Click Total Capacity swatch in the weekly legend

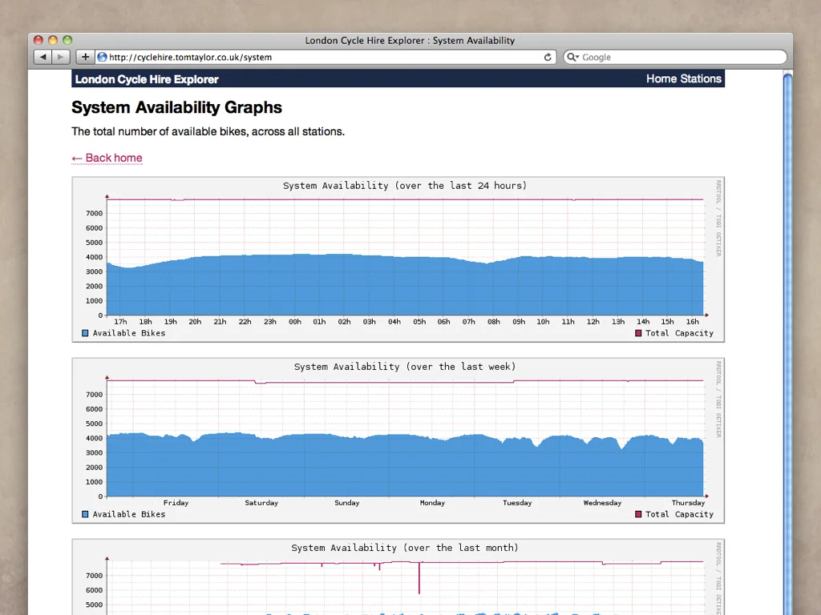tap(638, 514)
